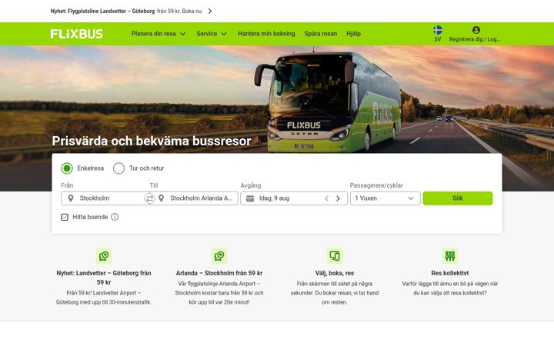Screen dimensions: 554x346
Task: Click location pin in Från field
Action: (x=71, y=198)
